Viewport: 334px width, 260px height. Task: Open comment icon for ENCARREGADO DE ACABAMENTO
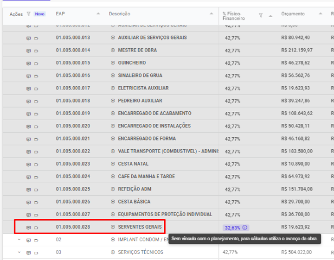(29, 114)
